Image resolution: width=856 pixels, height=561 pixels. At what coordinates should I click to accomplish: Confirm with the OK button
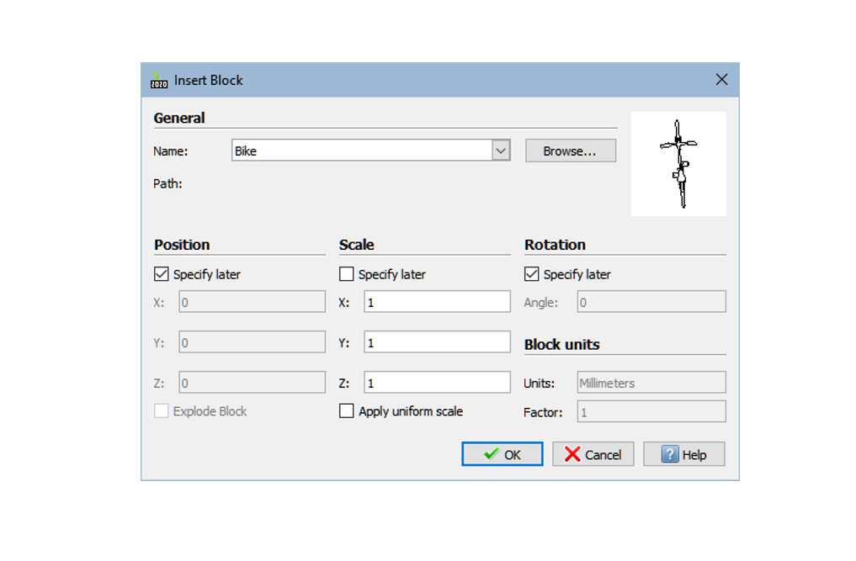coord(502,454)
